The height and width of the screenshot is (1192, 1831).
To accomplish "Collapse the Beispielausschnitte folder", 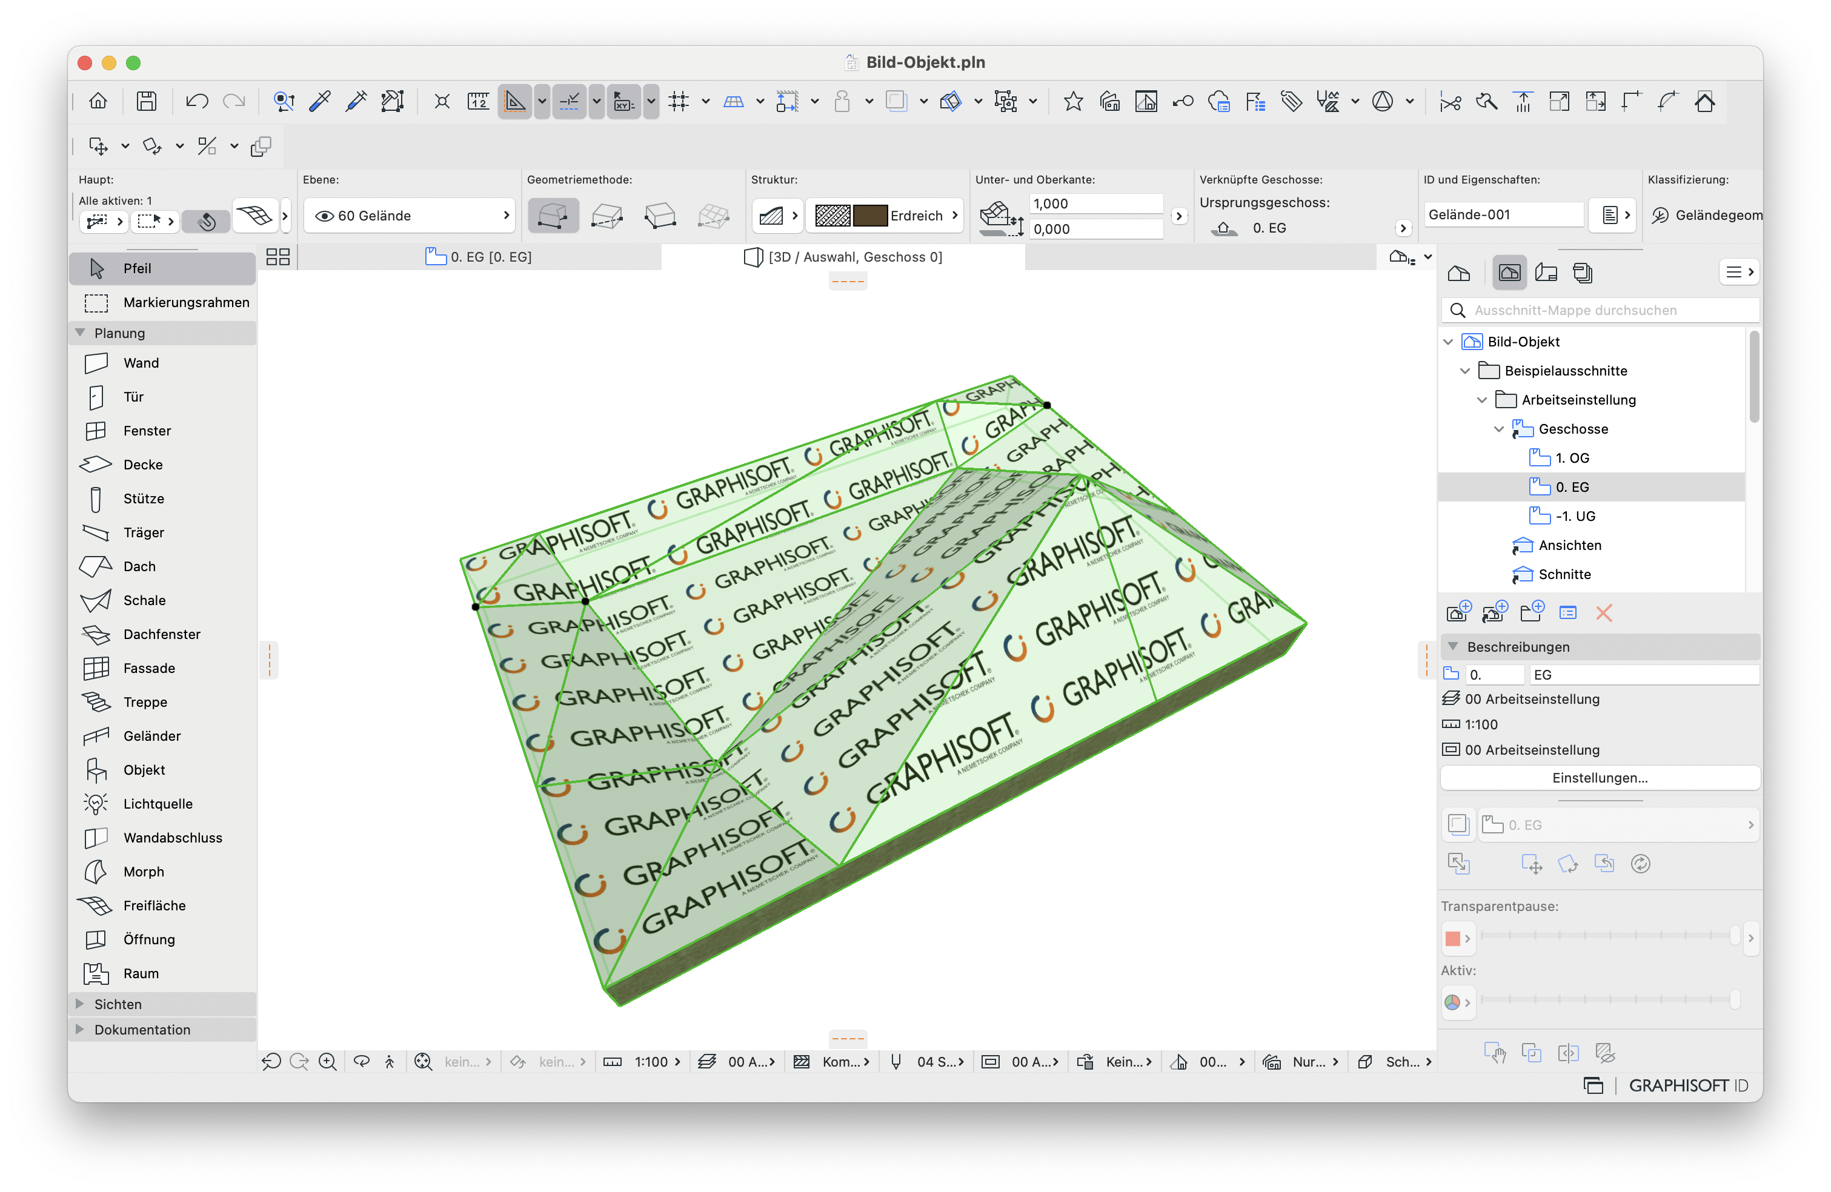I will pos(1466,371).
